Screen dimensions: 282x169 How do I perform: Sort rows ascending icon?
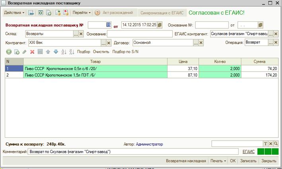[x=64, y=52]
